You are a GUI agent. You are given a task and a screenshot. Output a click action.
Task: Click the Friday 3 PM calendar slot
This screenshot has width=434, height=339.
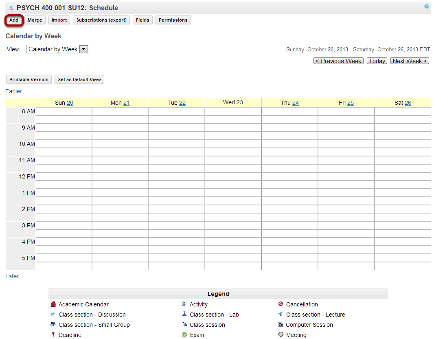(x=346, y=225)
